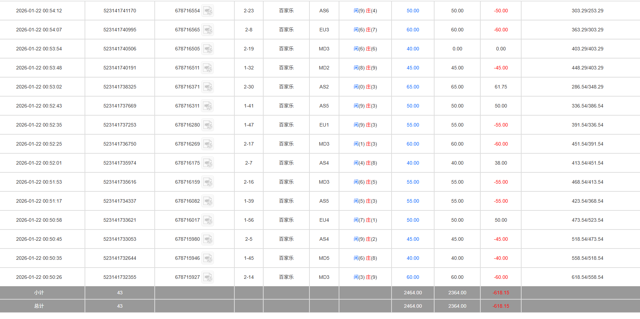Open video icon next to 678716371
Viewport: 640px width, 319px height.
pyautogui.click(x=208, y=87)
